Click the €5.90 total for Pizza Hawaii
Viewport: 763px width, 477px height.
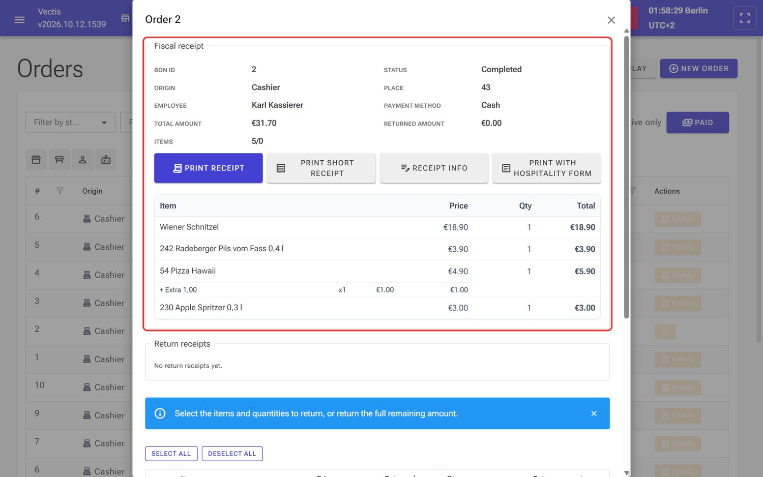coord(585,272)
